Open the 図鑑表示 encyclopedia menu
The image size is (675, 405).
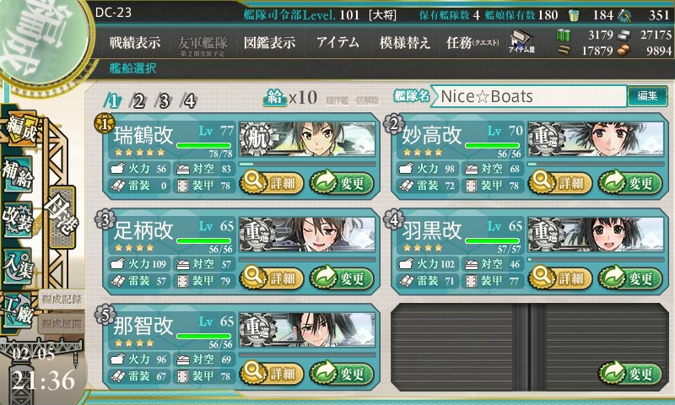click(269, 42)
